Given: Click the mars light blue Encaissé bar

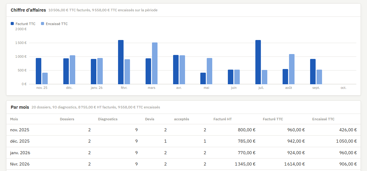Looking at the screenshot, I should tap(155, 63).
